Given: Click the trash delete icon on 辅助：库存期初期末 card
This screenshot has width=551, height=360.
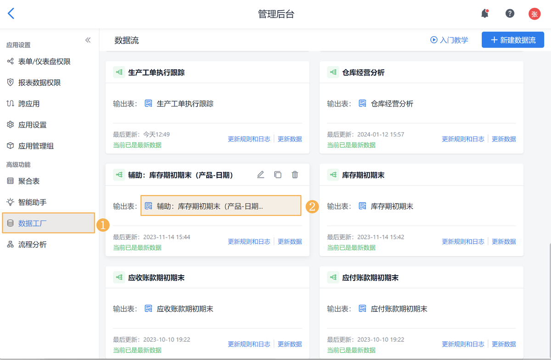Looking at the screenshot, I should click(x=294, y=174).
